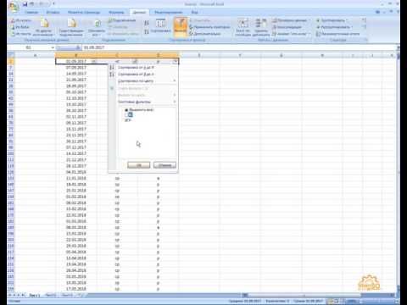Click in the formula bar showing 01.09.2017
The image size is (407, 305).
(239, 47)
